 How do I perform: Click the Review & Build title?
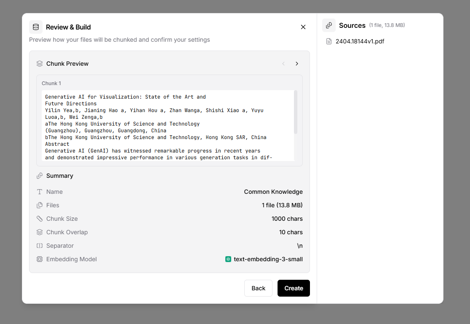68,27
